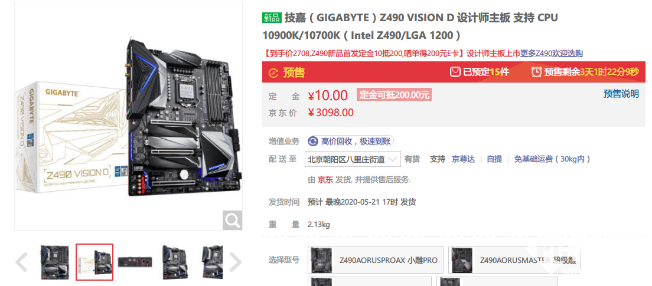
Task: Select the first motherboard top-view thumbnail
Action: (55, 262)
